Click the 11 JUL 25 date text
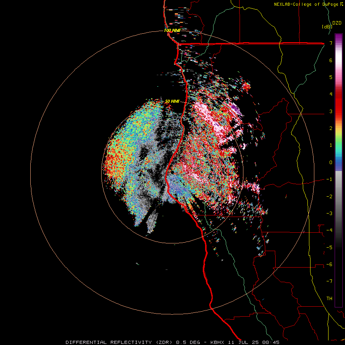 click(x=245, y=342)
